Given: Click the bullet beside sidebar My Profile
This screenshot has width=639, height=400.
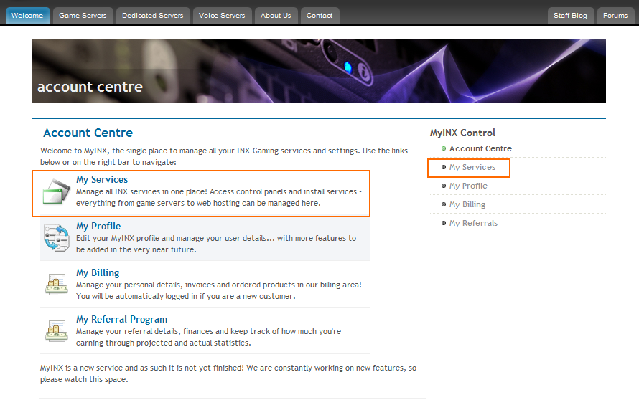Looking at the screenshot, I should point(444,186).
